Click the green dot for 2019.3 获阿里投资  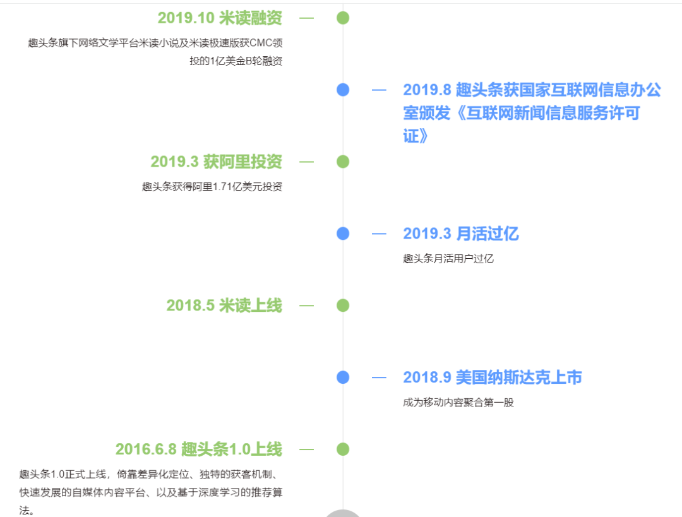point(343,162)
